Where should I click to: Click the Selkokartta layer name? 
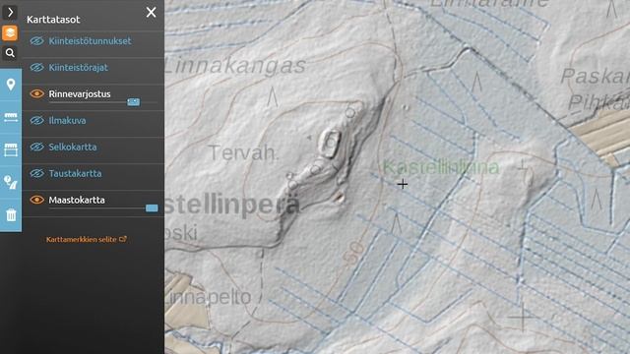click(x=73, y=147)
